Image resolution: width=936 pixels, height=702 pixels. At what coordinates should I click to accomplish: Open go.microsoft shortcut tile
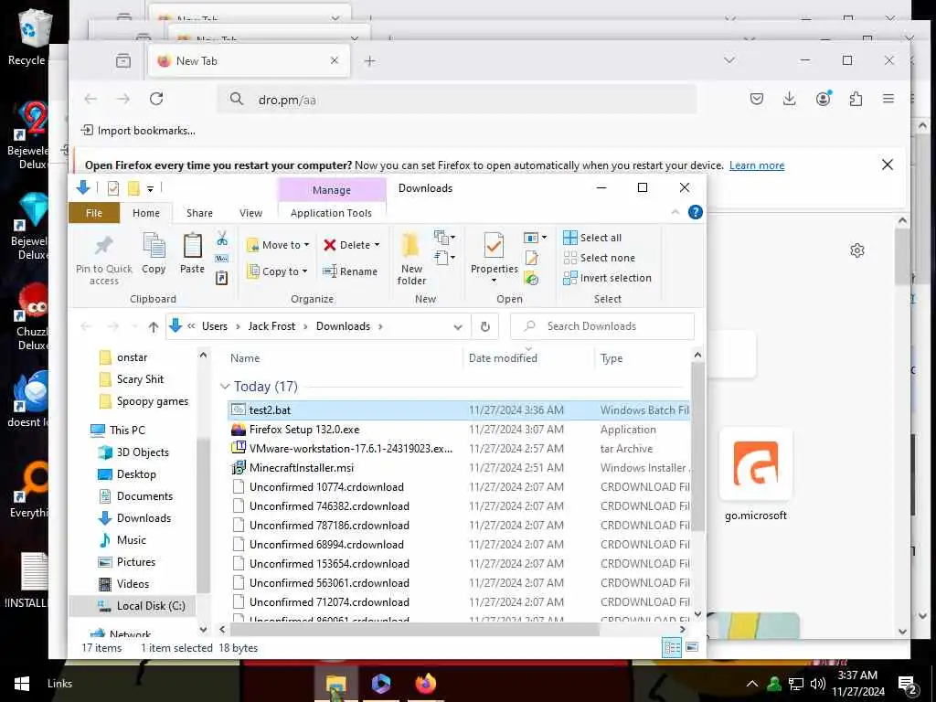tap(756, 475)
